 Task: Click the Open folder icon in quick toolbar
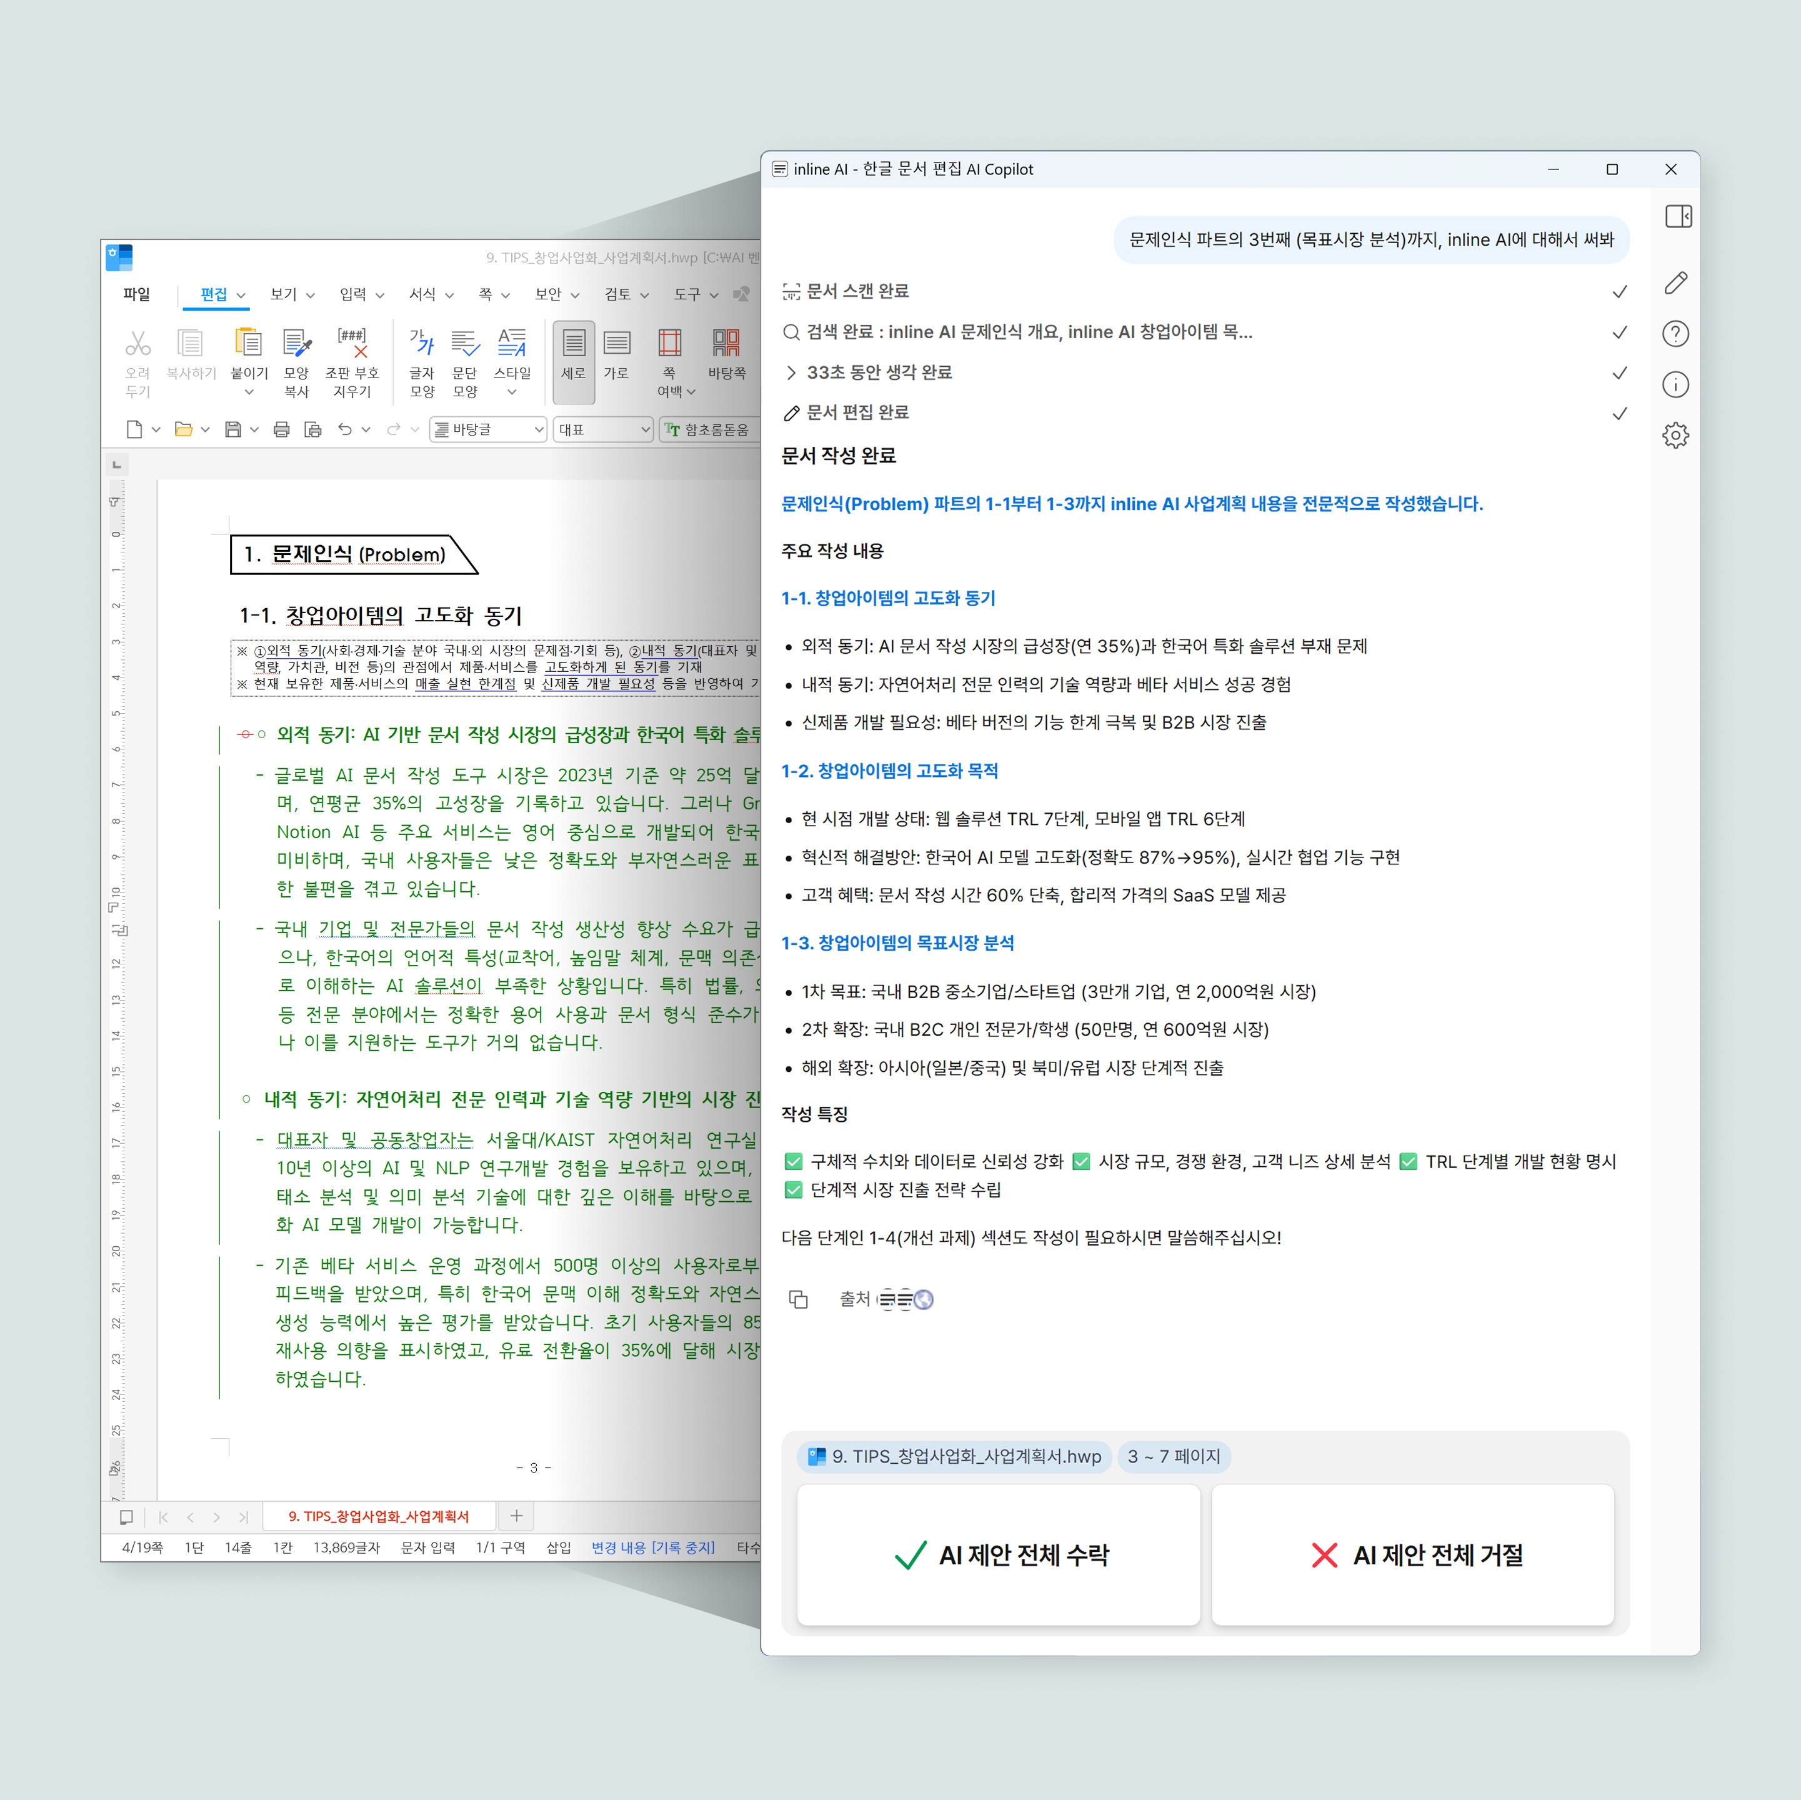click(x=184, y=430)
